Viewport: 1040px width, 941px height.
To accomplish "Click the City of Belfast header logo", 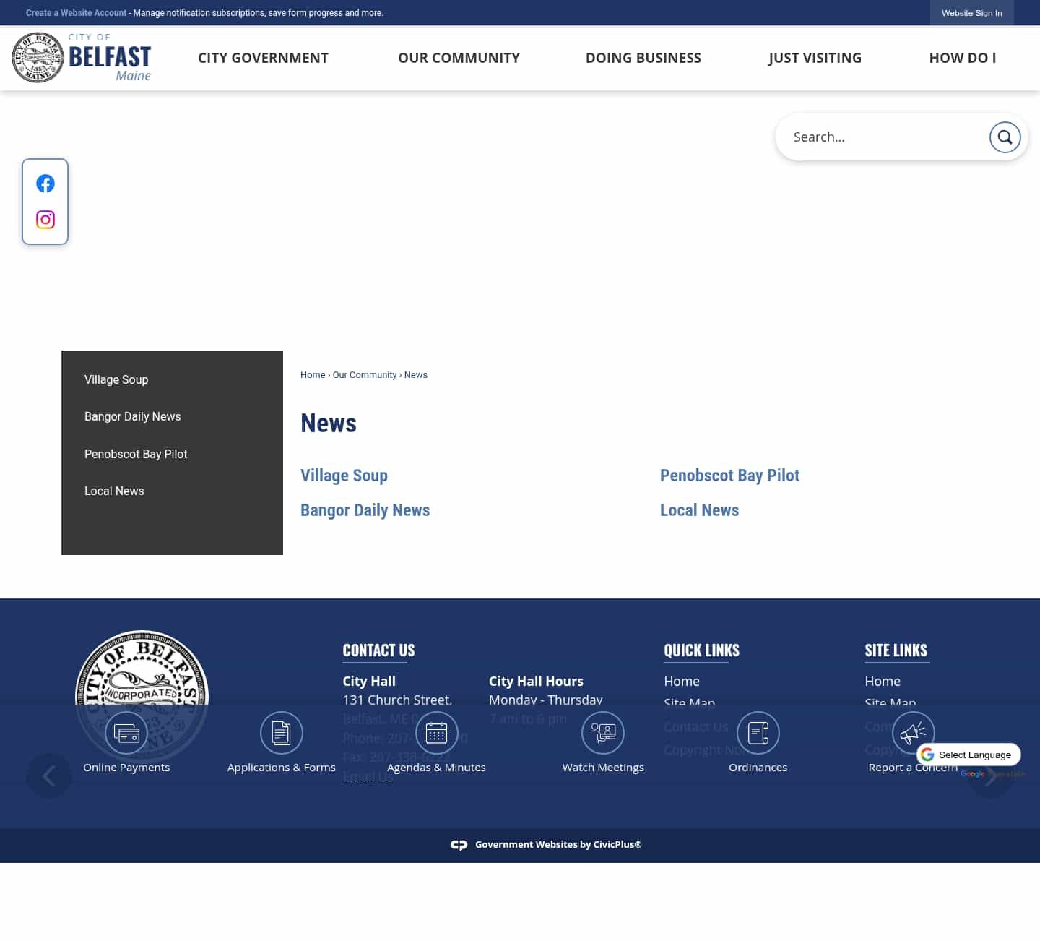I will 82,58.
